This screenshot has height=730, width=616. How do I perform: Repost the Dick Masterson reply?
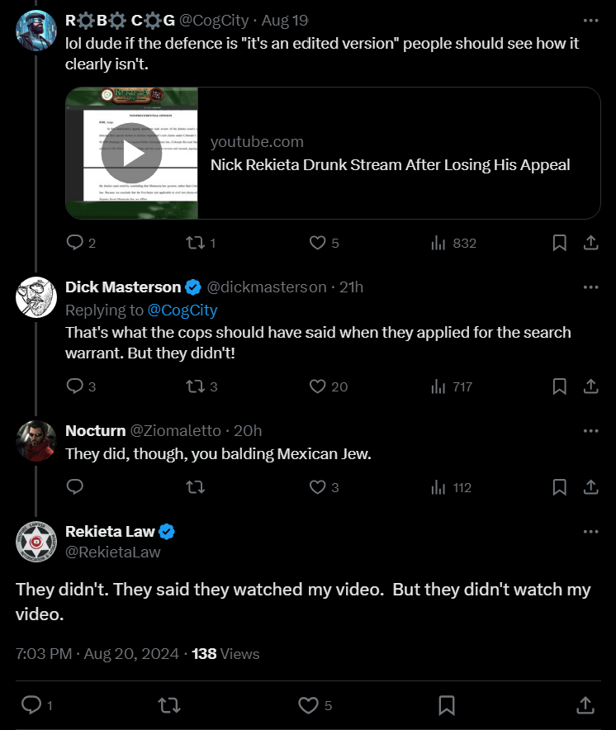195,386
